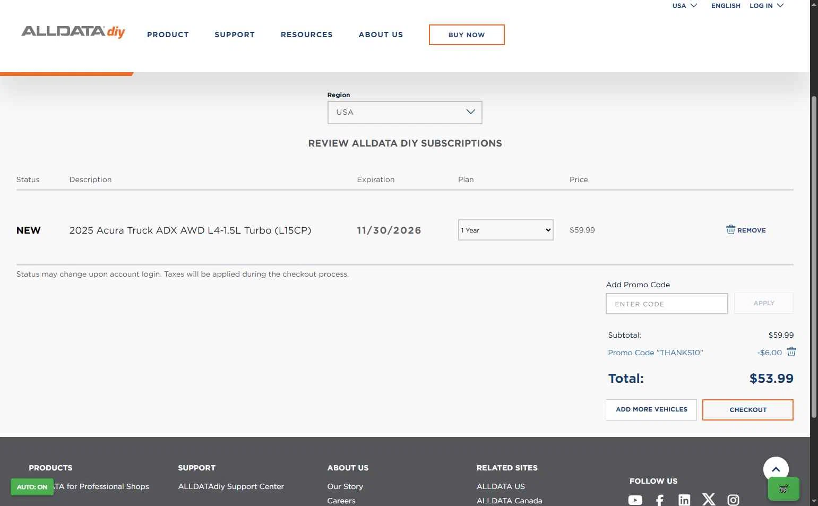Open the Instagram social icon
The height and width of the screenshot is (506, 818).
coord(733,500)
